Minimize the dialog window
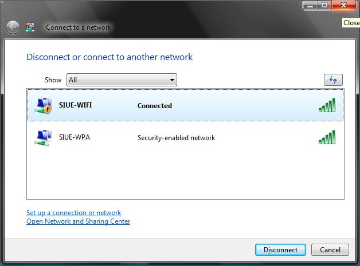 click(x=310, y=6)
